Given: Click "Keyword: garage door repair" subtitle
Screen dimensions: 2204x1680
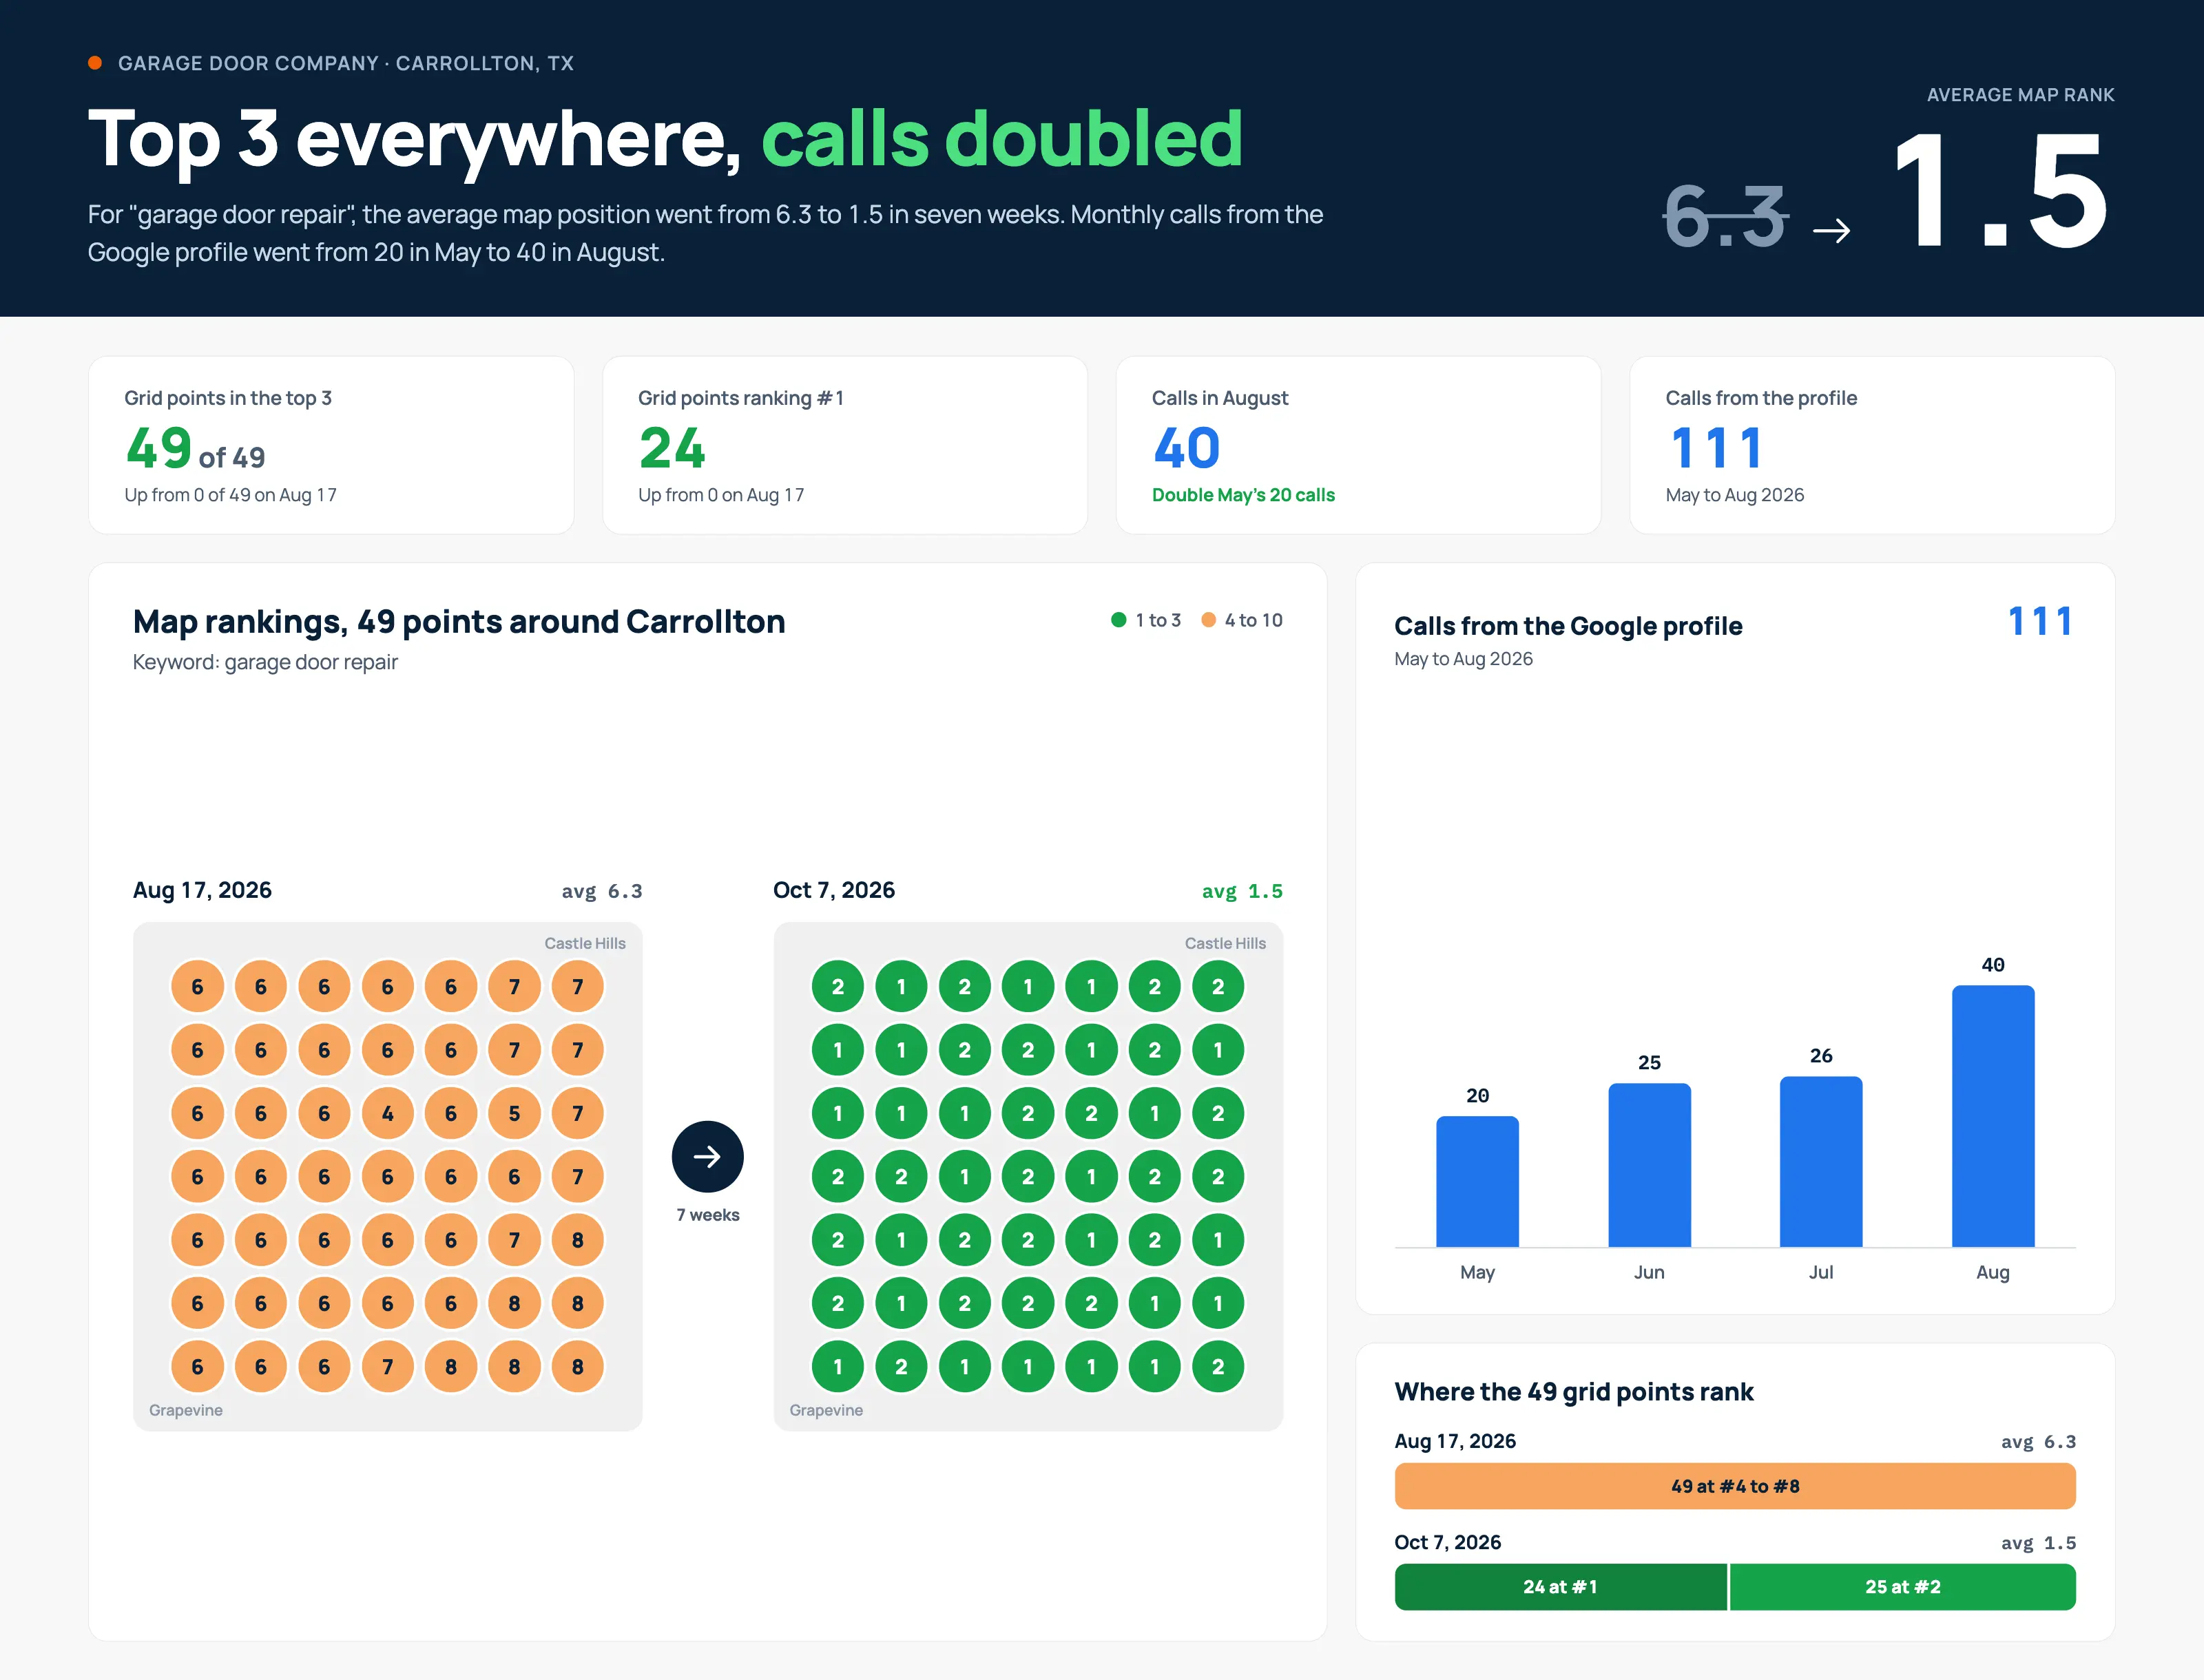Looking at the screenshot, I should (265, 662).
